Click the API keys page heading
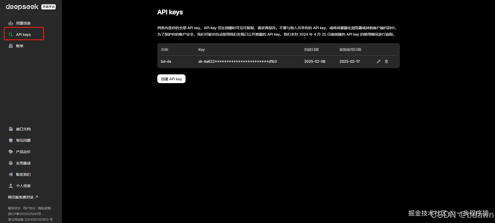 tap(170, 12)
